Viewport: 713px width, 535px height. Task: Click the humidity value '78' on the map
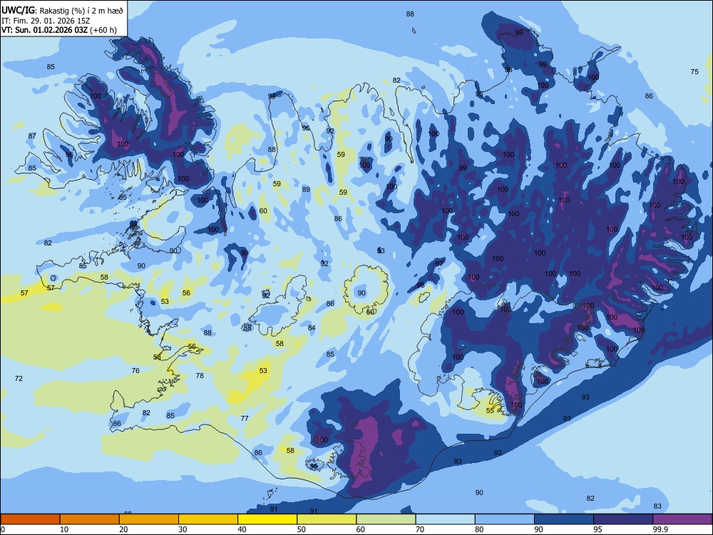pos(200,376)
